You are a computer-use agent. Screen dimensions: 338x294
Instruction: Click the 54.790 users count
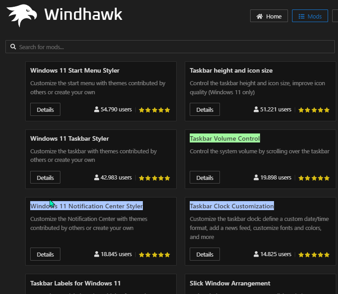116,110
